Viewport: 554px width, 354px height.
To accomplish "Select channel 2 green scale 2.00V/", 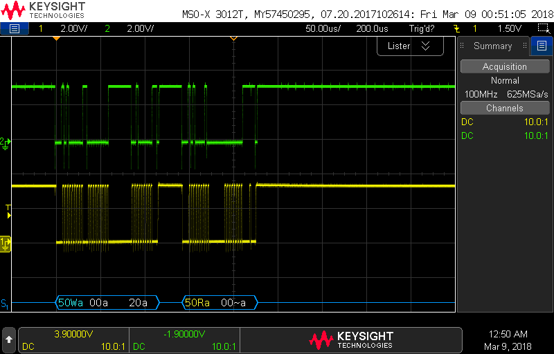I will pyautogui.click(x=141, y=28).
